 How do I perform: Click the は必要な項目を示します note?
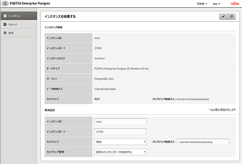(x=223, y=110)
